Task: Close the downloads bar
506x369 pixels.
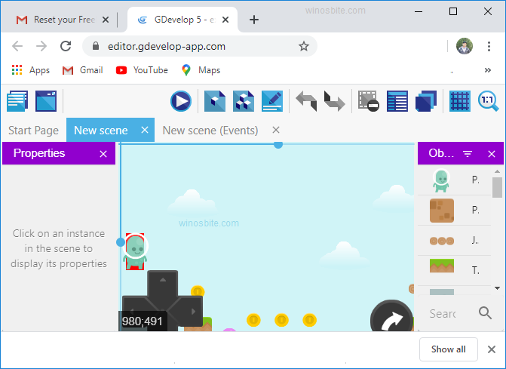Action: point(492,349)
